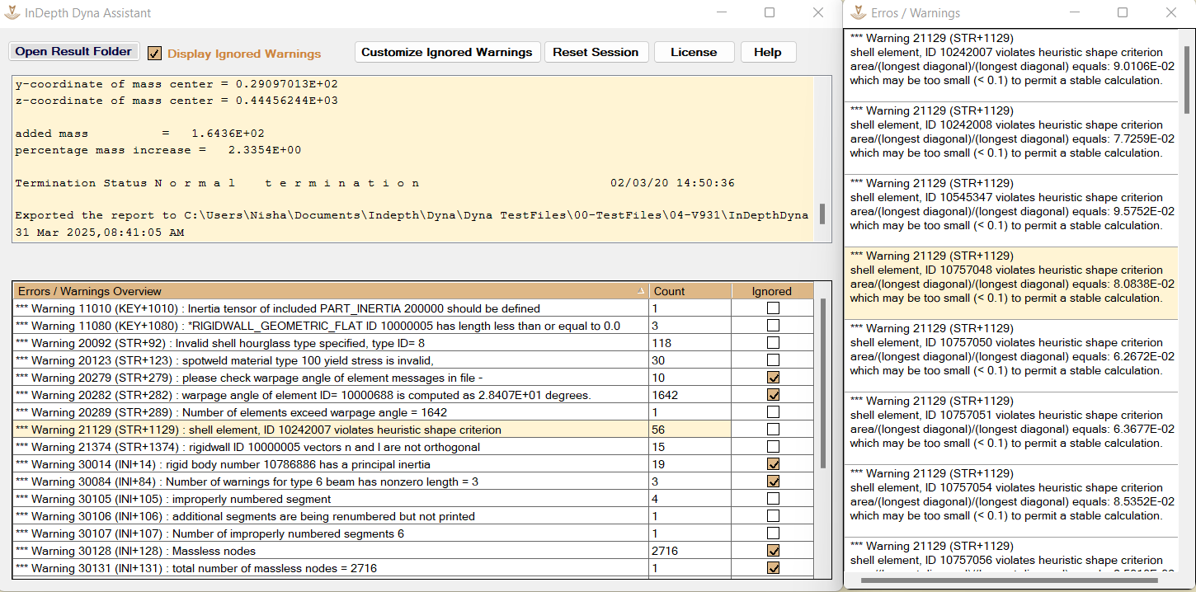Open the License dialog
Viewport: 1196px width, 592px height.
click(694, 52)
